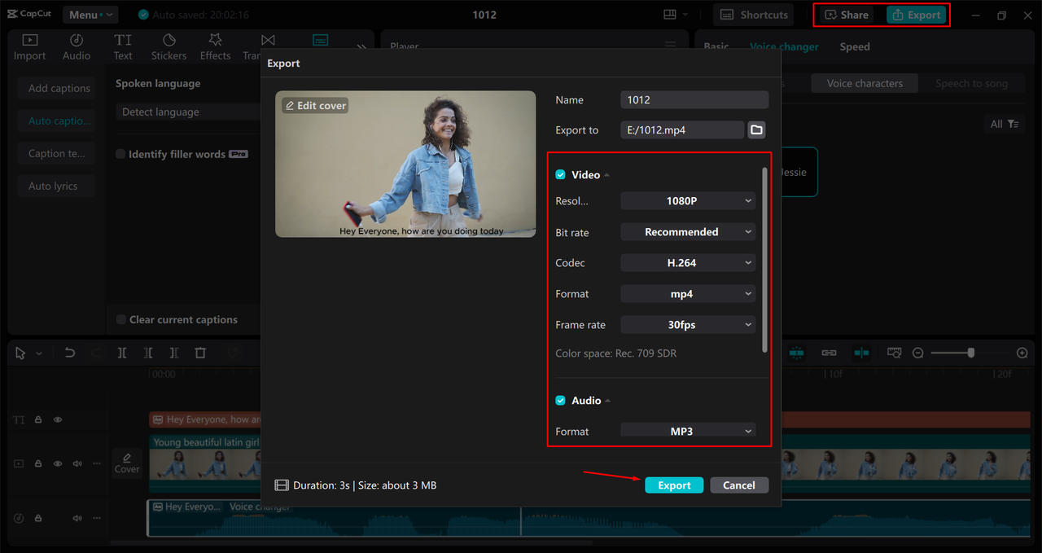1042x553 pixels.
Task: Open the video Format mp4 dropdown
Action: (x=688, y=294)
